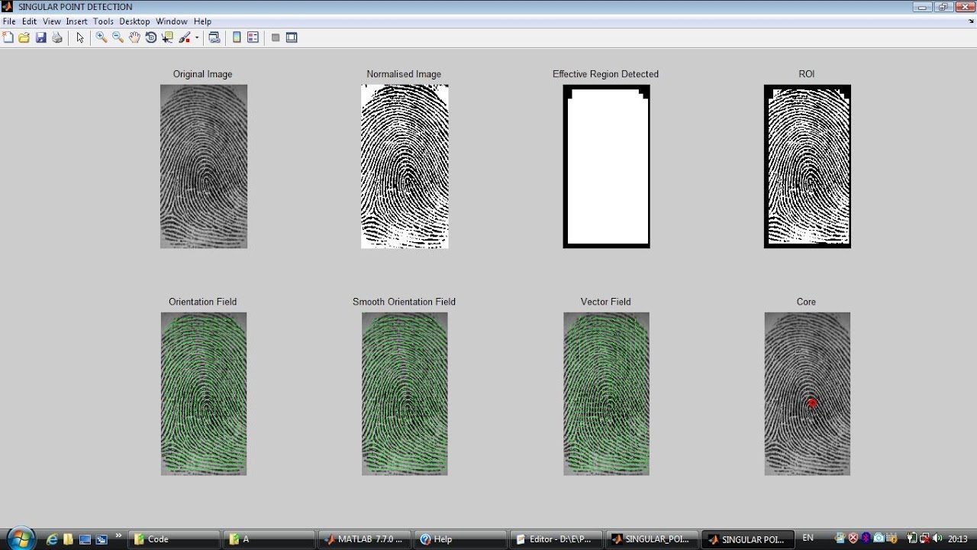
Task: Enable the Rotate 3D tool
Action: click(151, 37)
